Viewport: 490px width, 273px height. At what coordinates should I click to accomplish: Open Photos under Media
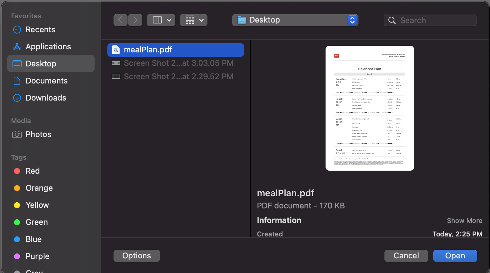pos(51,134)
